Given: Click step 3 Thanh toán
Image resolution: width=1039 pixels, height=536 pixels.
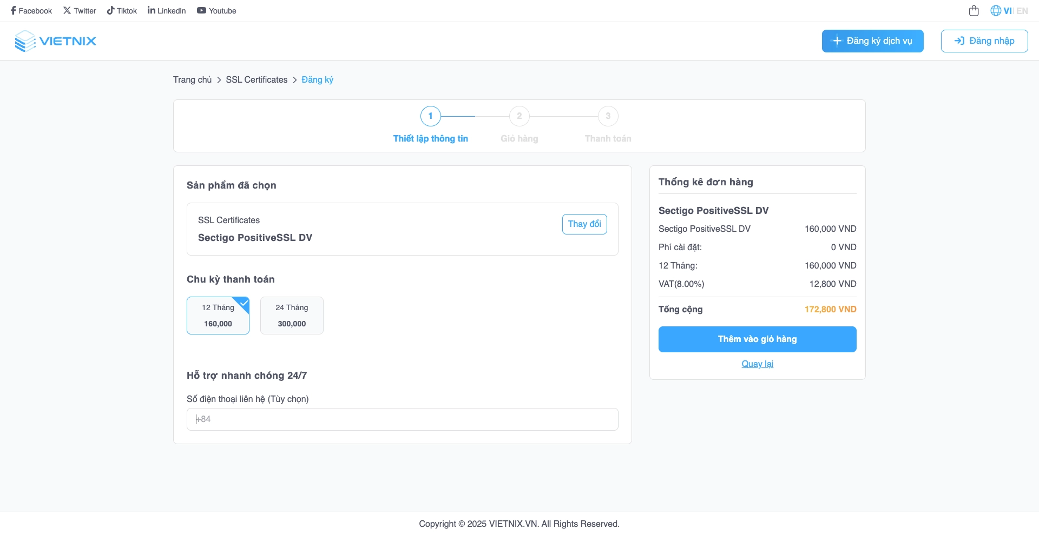Looking at the screenshot, I should tap(608, 116).
